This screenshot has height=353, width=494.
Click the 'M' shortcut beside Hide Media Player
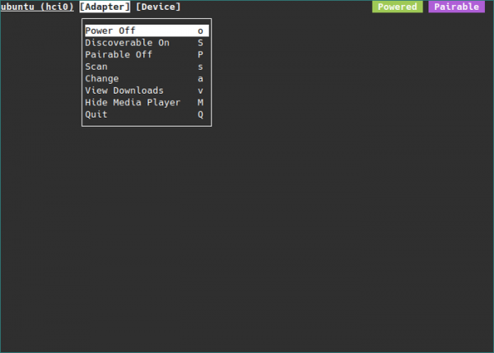[x=200, y=102]
